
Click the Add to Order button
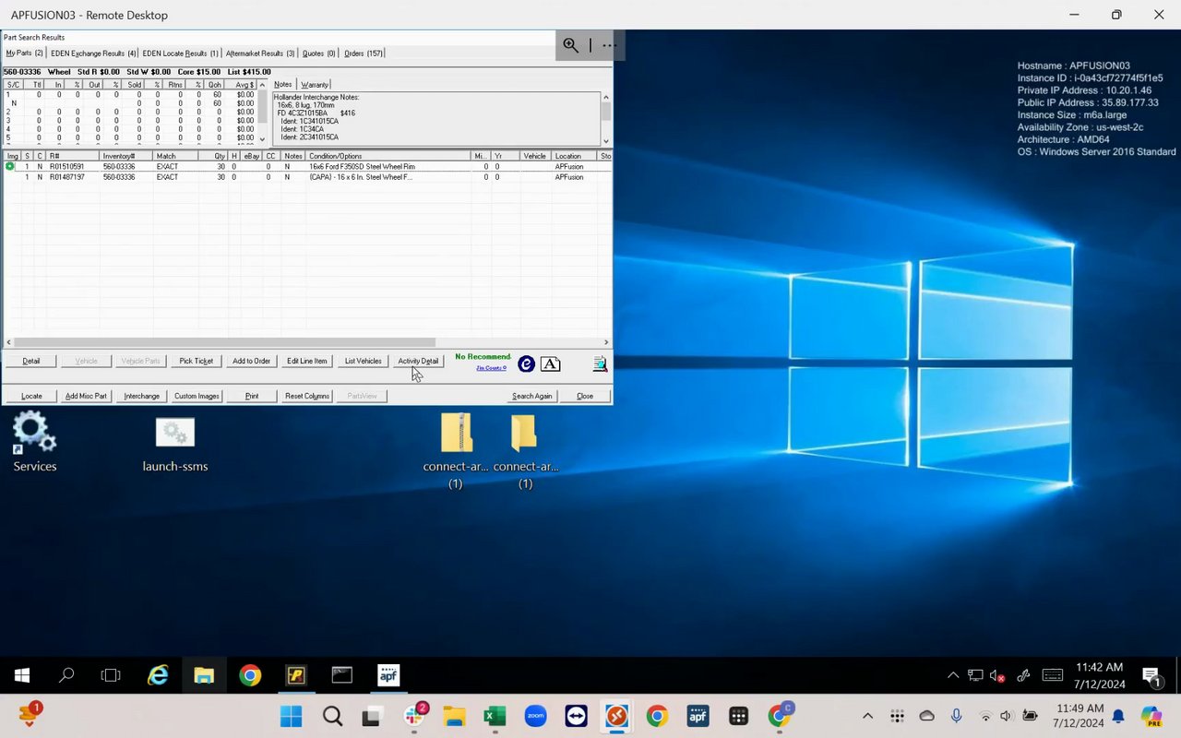251,361
